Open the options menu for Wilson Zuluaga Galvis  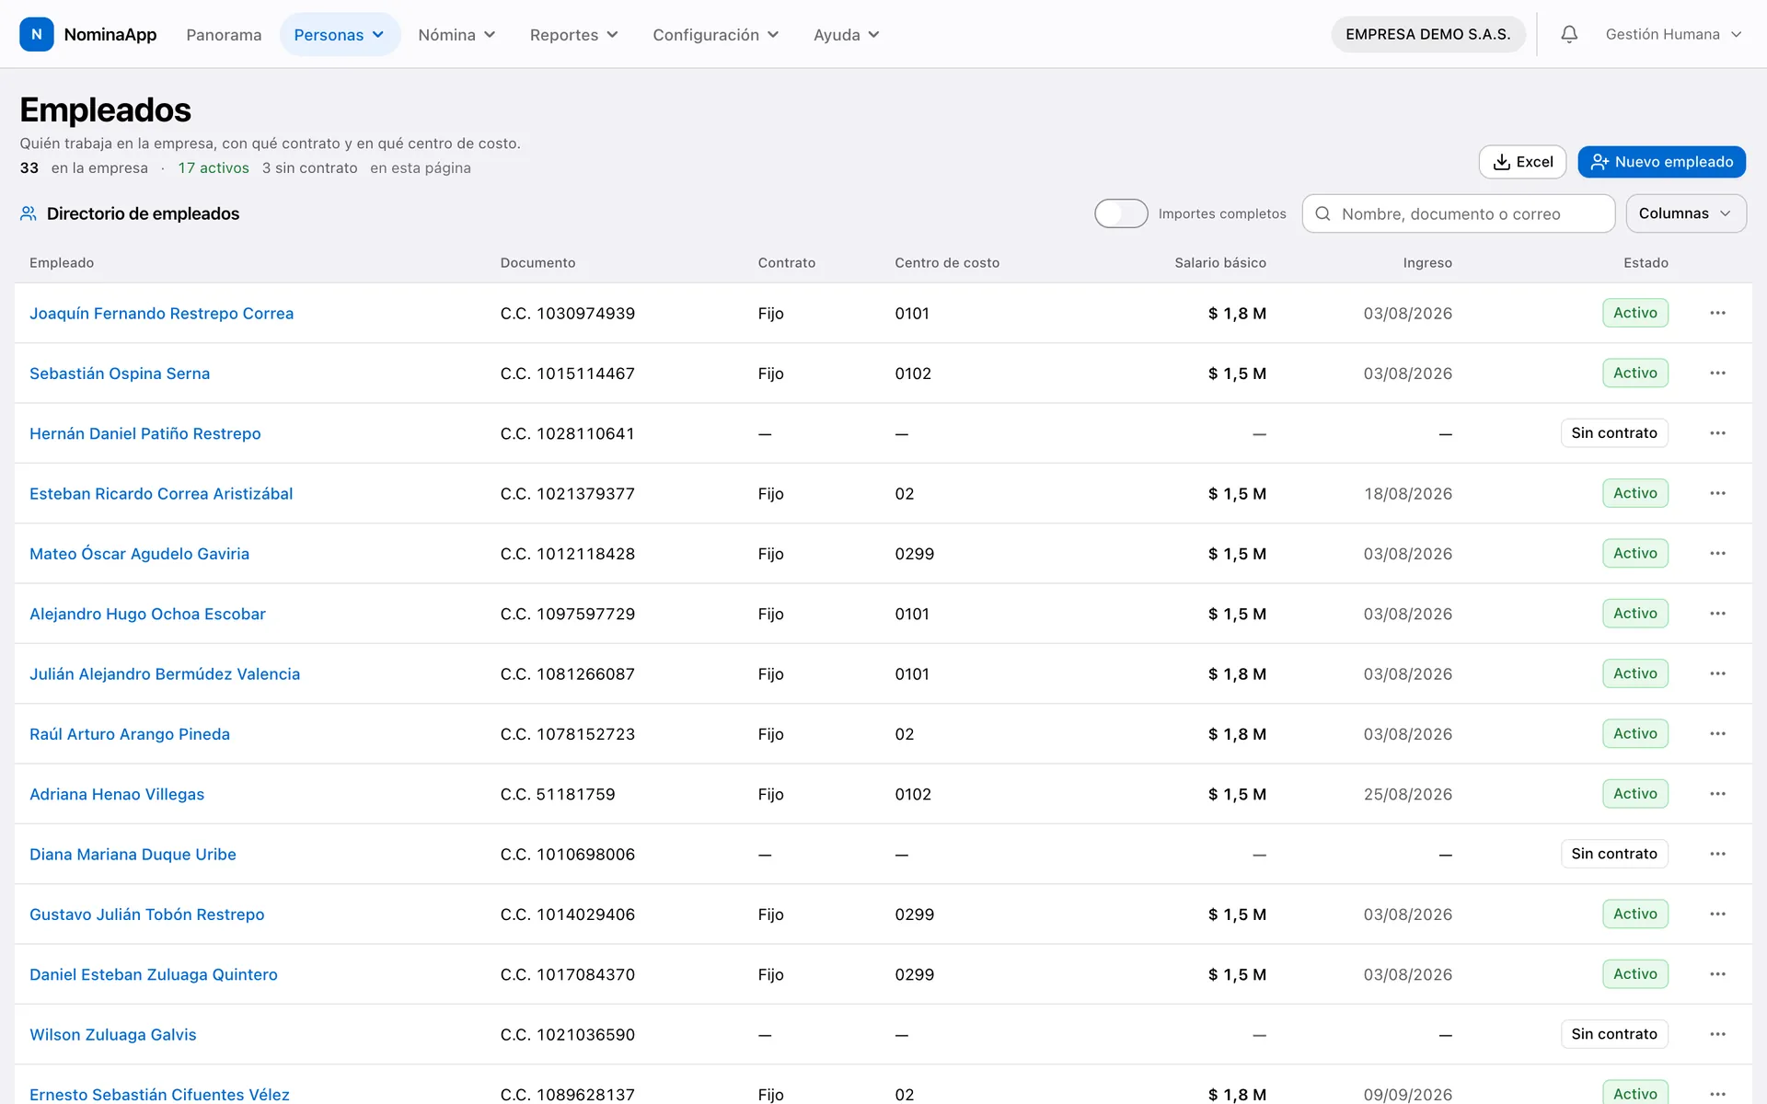pyautogui.click(x=1717, y=1034)
